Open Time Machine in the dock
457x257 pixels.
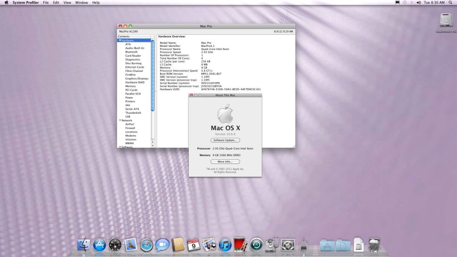pos(257,245)
